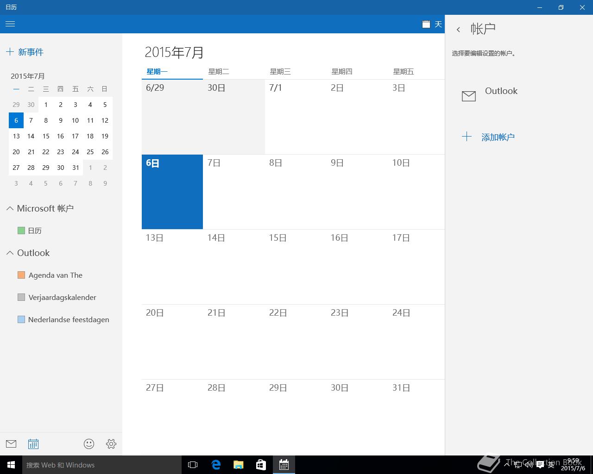The image size is (593, 474).
Task: Open feedback smiley icon
Action: pos(89,444)
